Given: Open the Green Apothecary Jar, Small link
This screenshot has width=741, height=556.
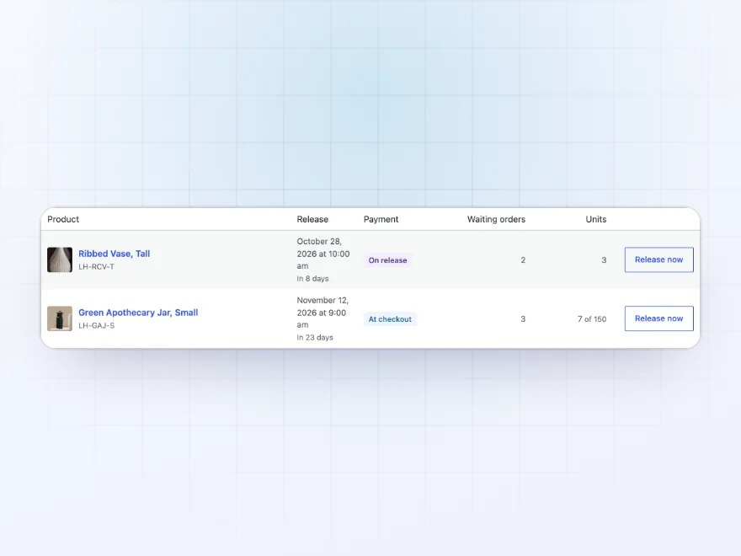Looking at the screenshot, I should (x=138, y=313).
